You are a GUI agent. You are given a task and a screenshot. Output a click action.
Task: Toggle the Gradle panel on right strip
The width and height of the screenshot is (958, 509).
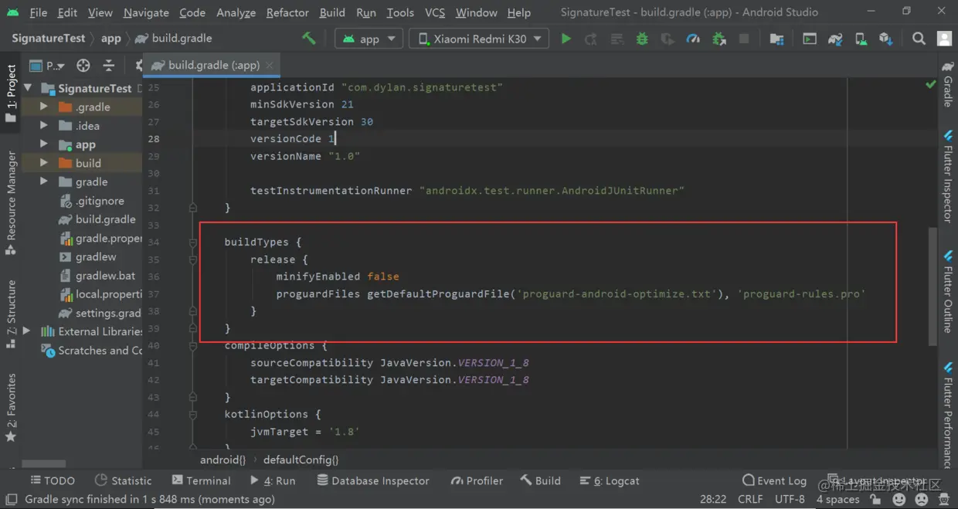point(948,83)
